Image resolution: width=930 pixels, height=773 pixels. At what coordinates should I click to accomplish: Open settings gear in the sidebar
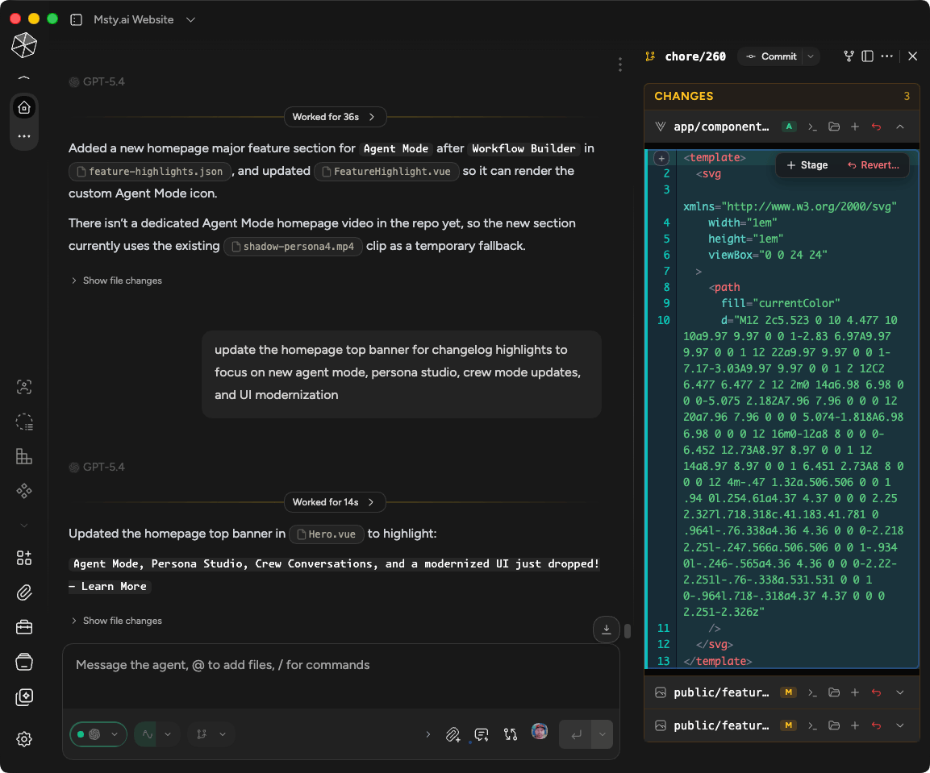tap(24, 739)
